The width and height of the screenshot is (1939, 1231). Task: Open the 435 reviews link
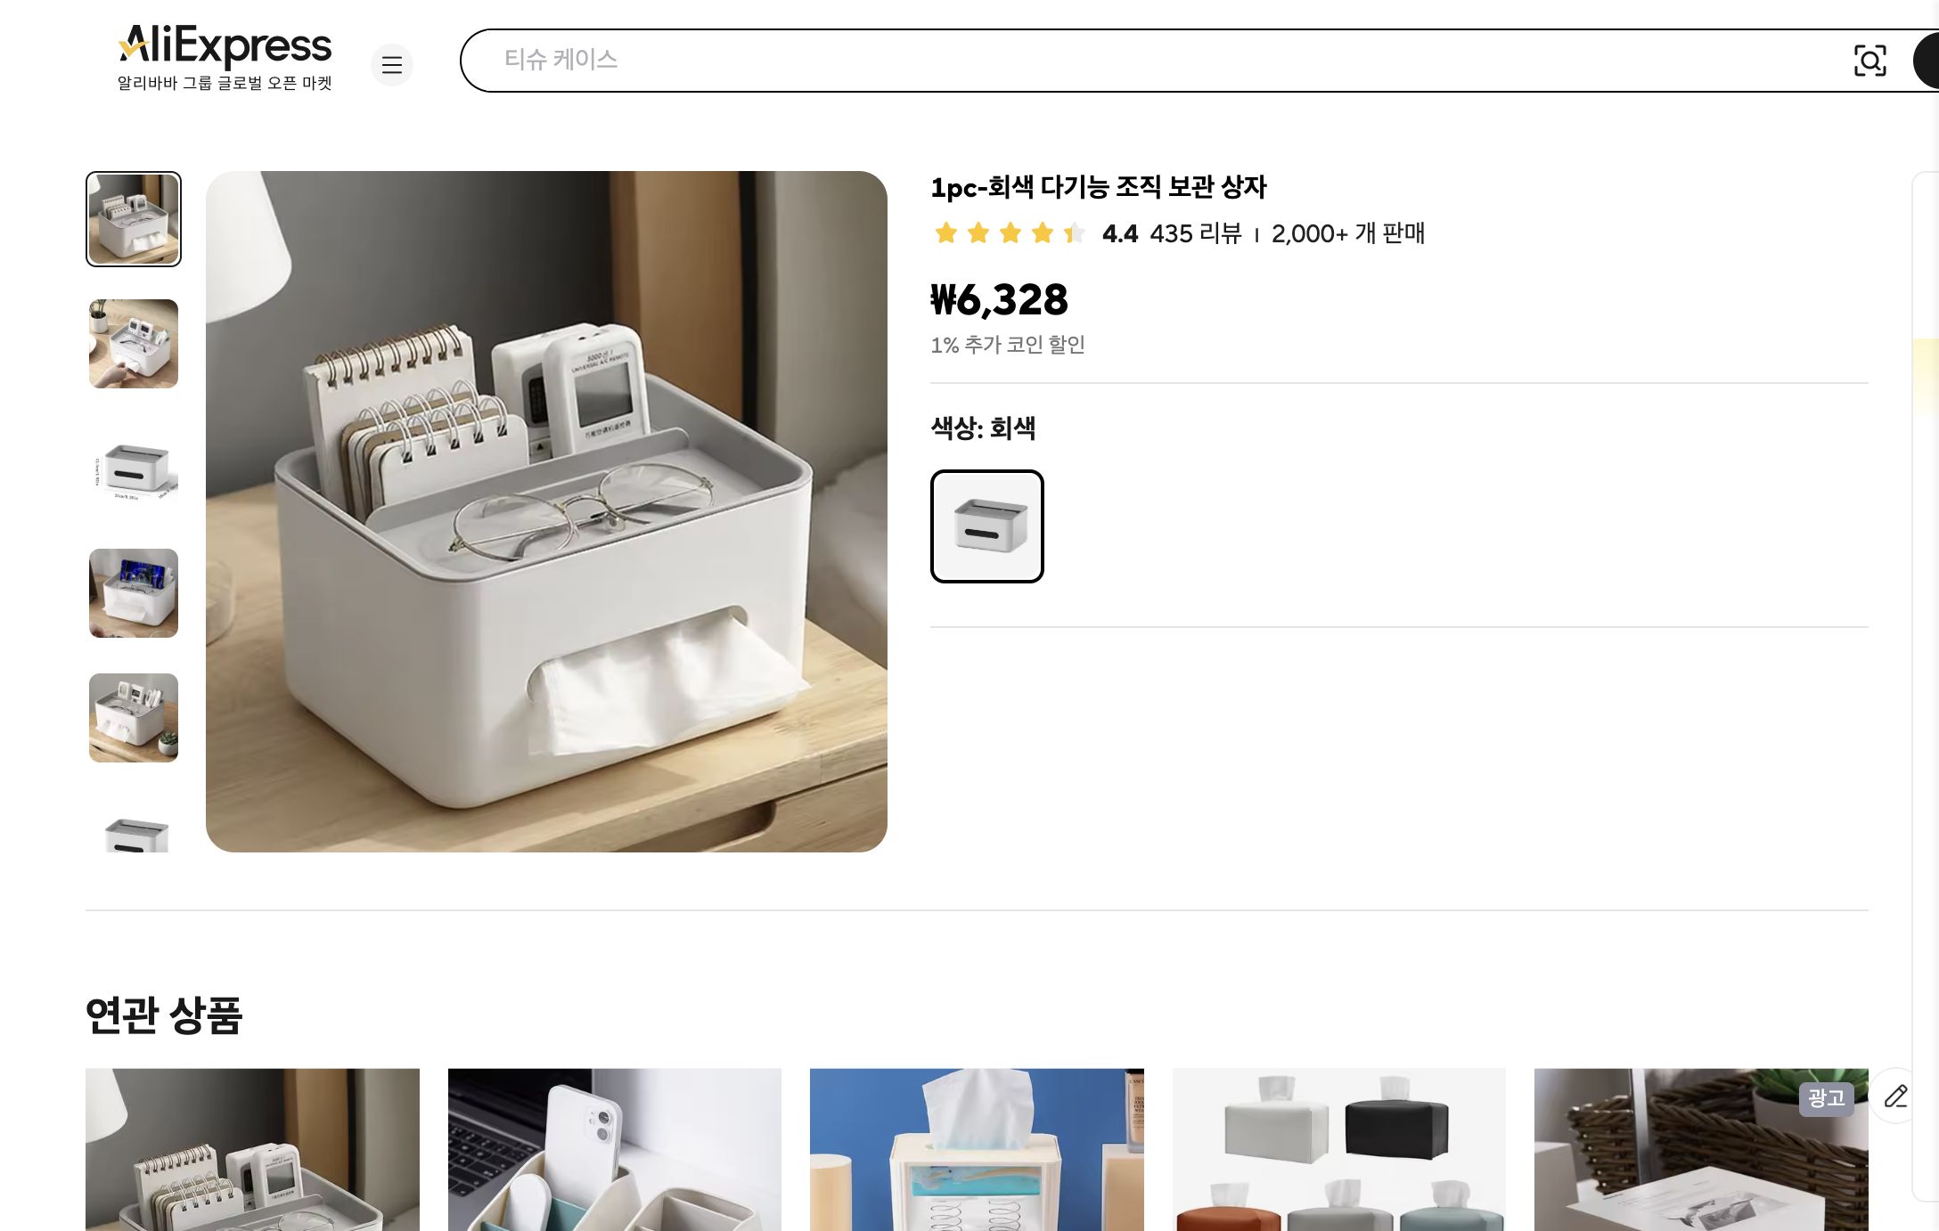click(x=1196, y=233)
